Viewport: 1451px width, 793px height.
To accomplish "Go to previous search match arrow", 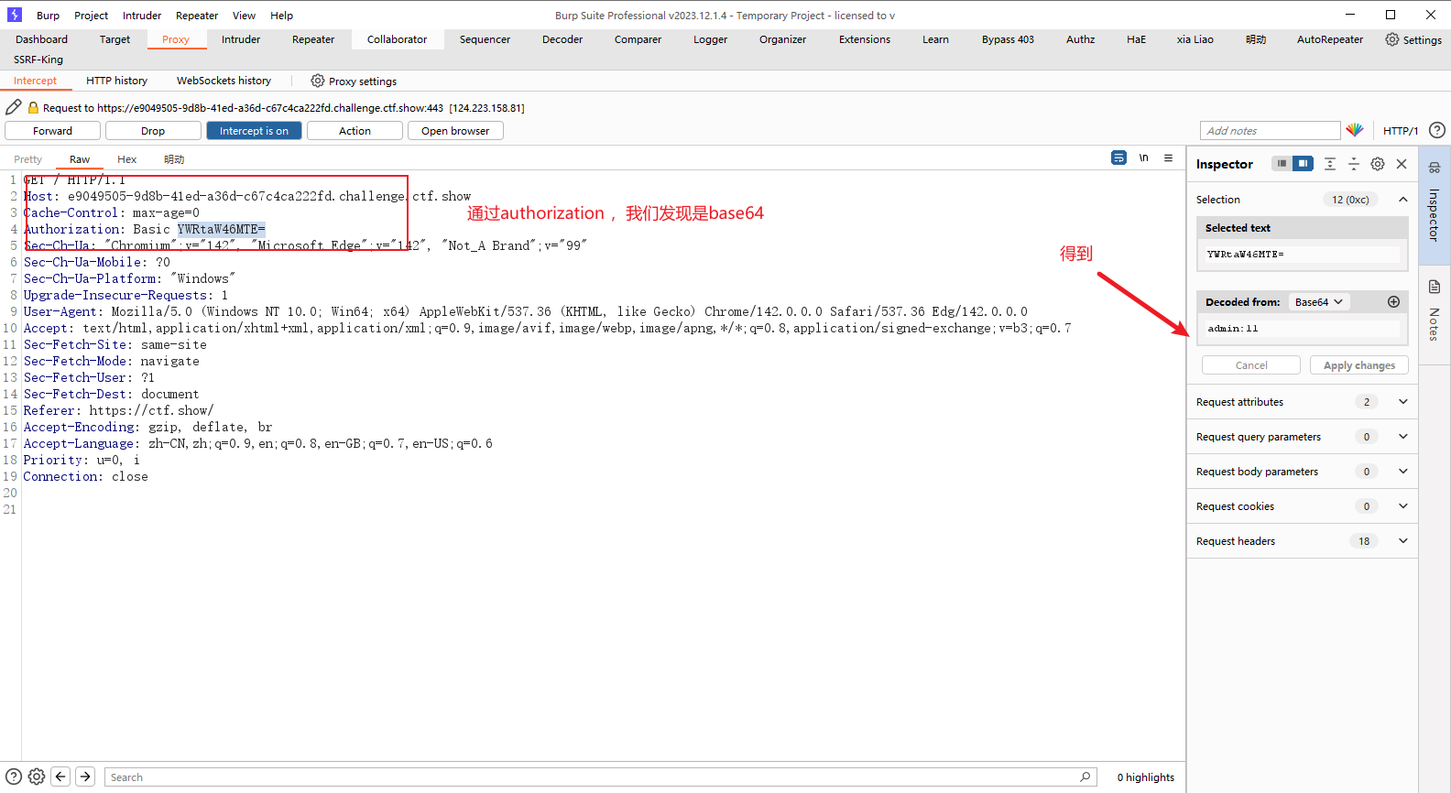I will [x=60, y=777].
